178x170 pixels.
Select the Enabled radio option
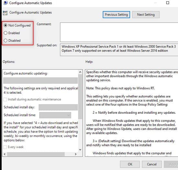point(6,33)
